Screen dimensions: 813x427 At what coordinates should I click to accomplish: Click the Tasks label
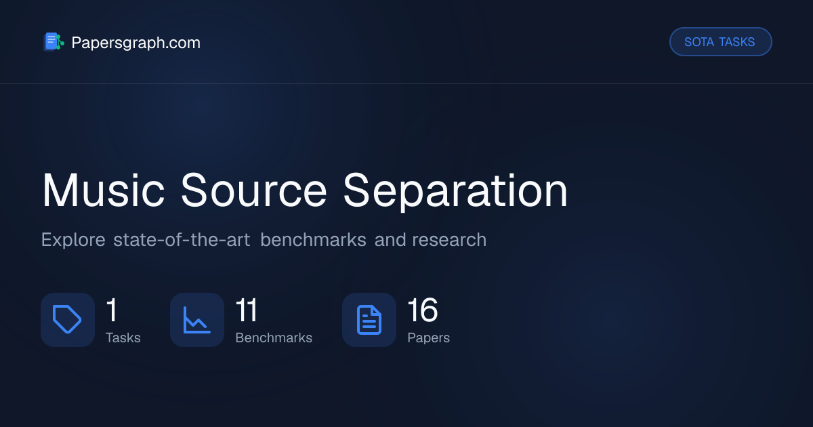(123, 338)
